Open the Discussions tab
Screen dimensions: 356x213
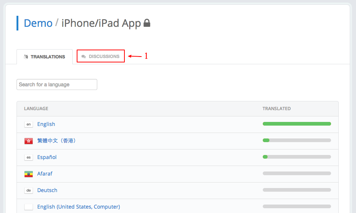[x=101, y=56]
